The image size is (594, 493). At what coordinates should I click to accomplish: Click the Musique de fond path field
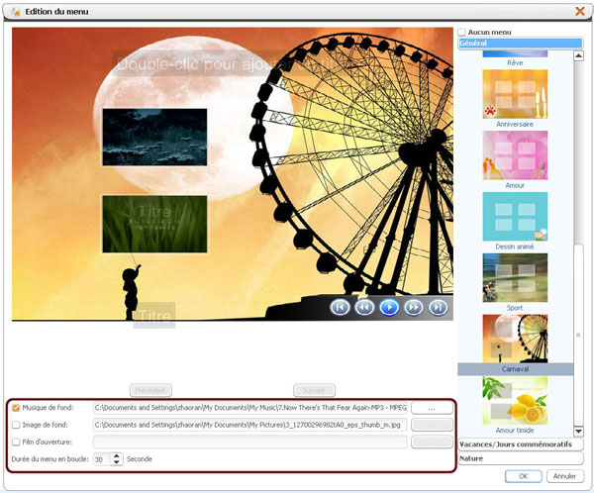click(x=250, y=408)
